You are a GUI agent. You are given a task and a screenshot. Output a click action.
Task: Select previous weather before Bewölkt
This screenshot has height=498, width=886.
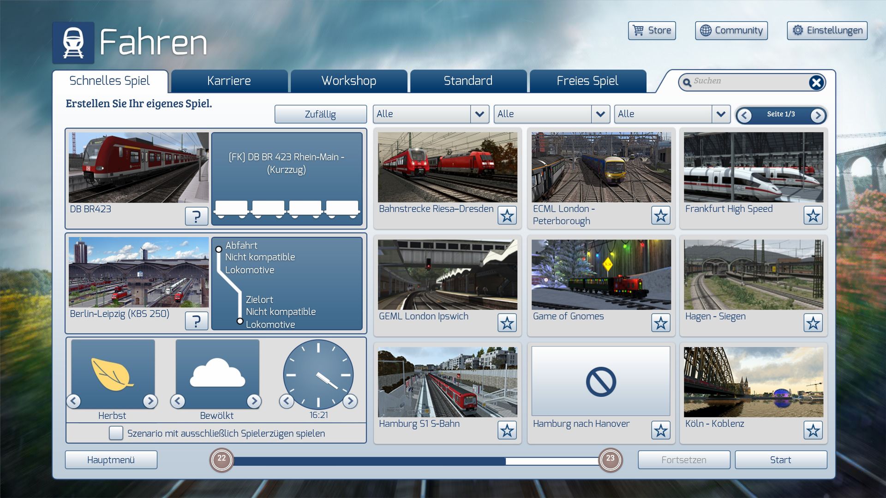click(178, 401)
